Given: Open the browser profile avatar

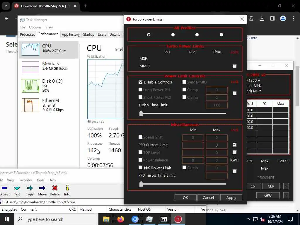Looking at the screenshot, I should pos(283,18).
